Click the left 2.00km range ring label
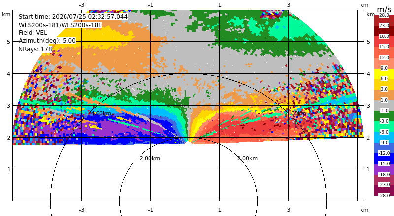This screenshot has width=394, height=216. (150, 158)
